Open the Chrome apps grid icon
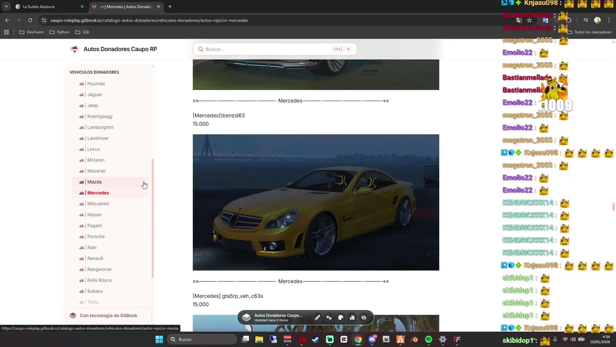616x347 pixels. [6, 32]
